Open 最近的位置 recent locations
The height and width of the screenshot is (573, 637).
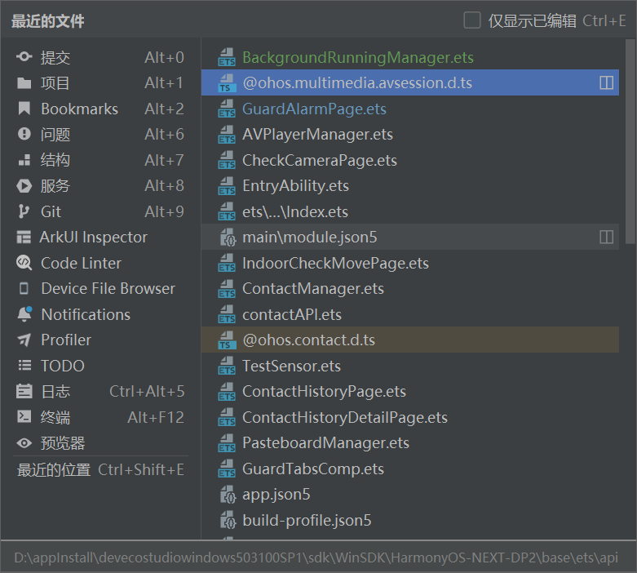(100, 469)
